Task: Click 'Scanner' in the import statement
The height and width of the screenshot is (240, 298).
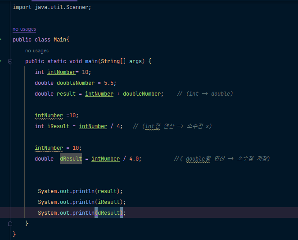Action: (x=77, y=7)
